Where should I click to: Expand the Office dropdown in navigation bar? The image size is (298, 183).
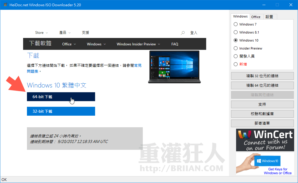point(69,44)
